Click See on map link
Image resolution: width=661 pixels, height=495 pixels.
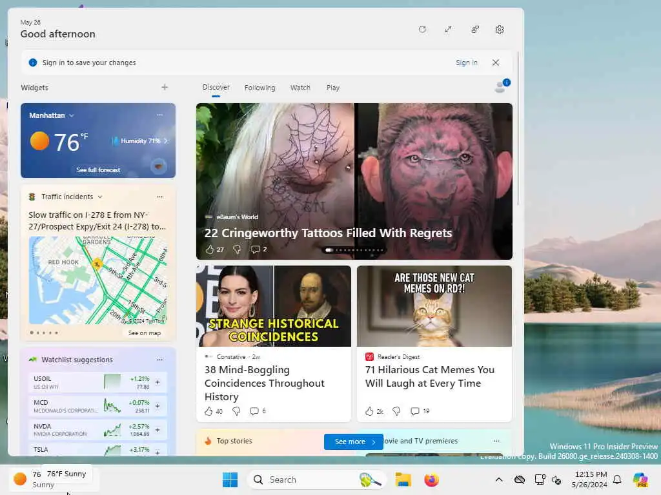pos(144,333)
